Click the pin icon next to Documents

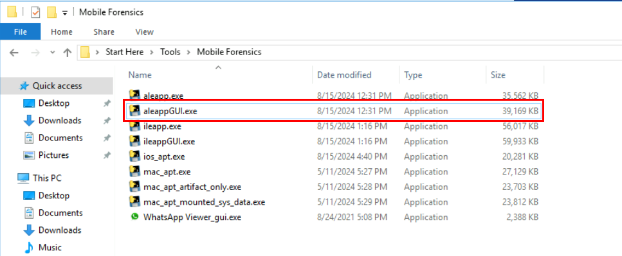pyautogui.click(x=107, y=138)
